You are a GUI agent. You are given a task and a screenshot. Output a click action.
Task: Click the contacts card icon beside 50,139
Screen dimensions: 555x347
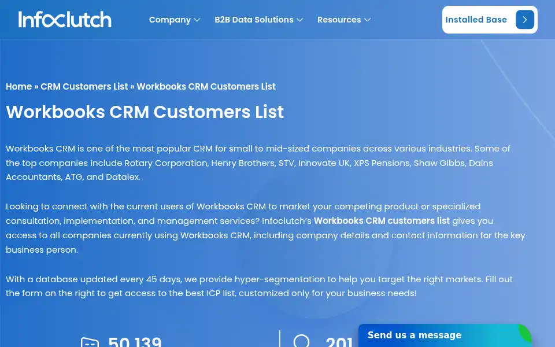coord(90,342)
